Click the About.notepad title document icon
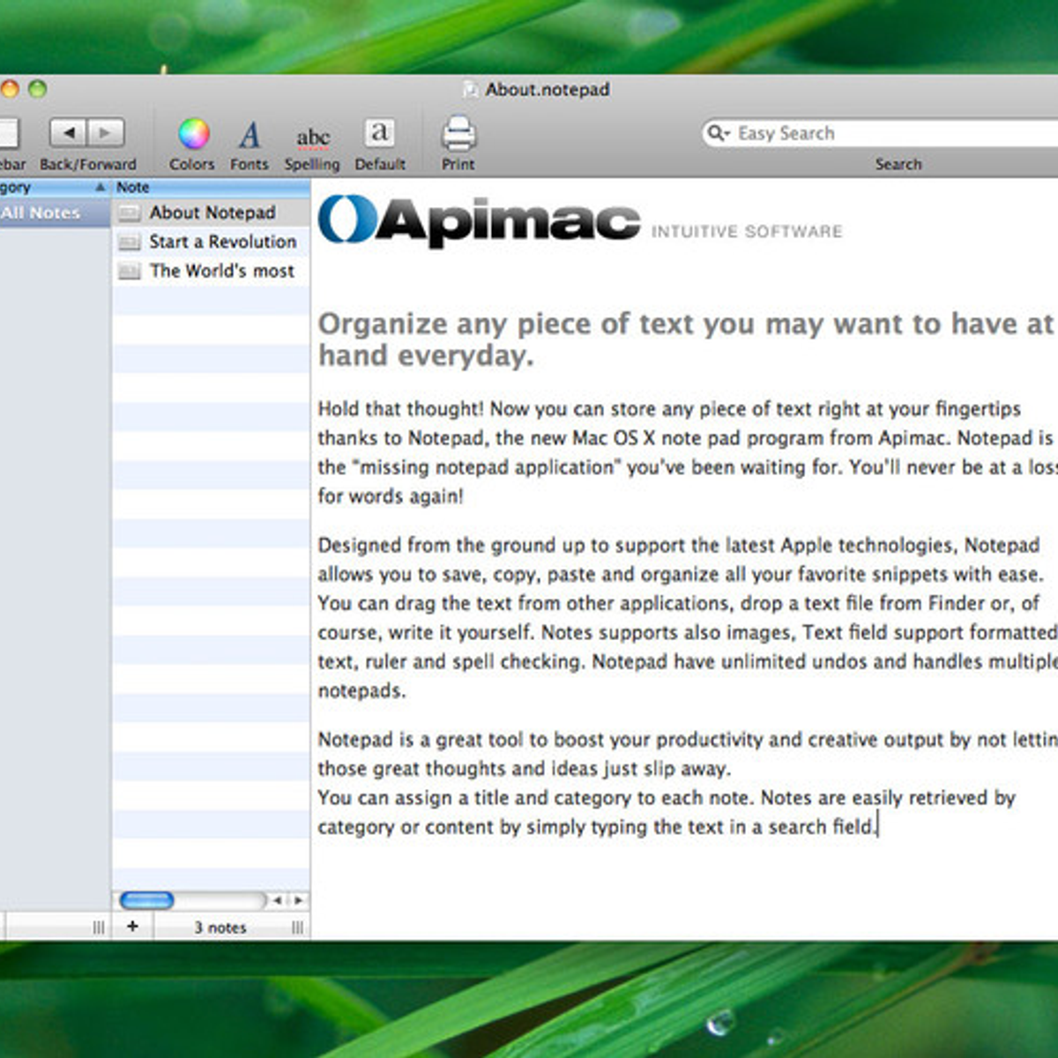This screenshot has width=1058, height=1058. [471, 89]
